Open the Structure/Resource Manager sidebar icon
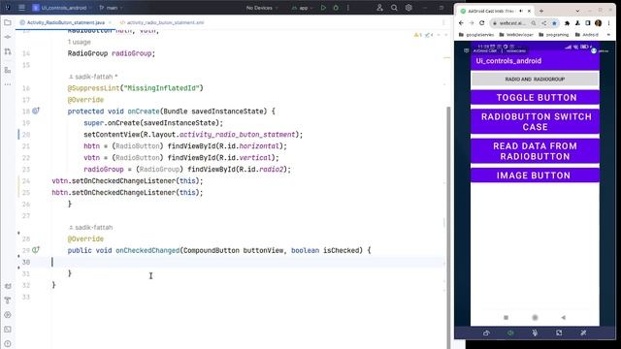The image size is (621, 349). (8, 70)
